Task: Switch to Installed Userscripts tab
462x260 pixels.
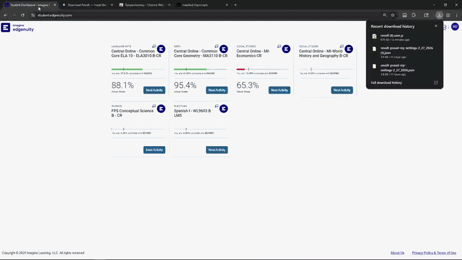Action: (199, 5)
